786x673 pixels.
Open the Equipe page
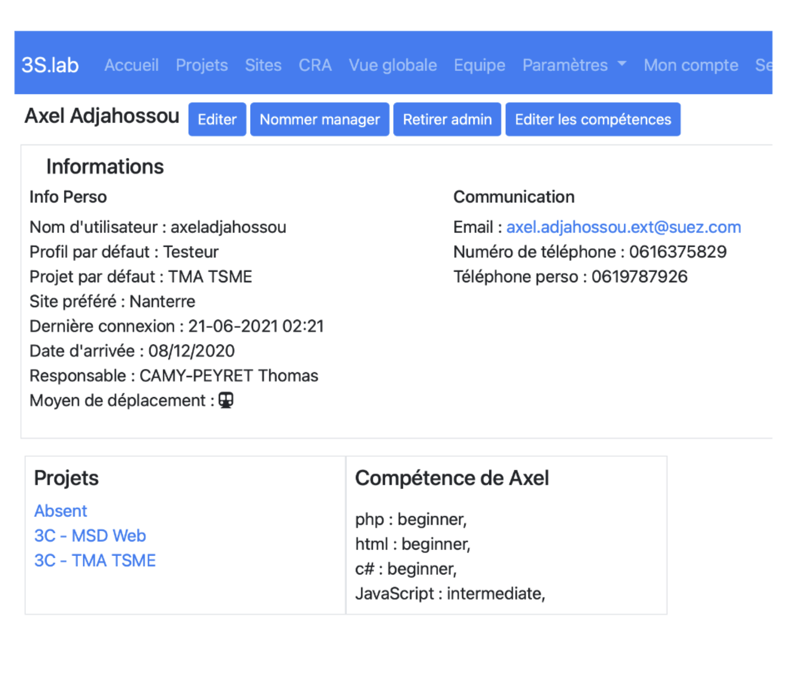pos(479,65)
